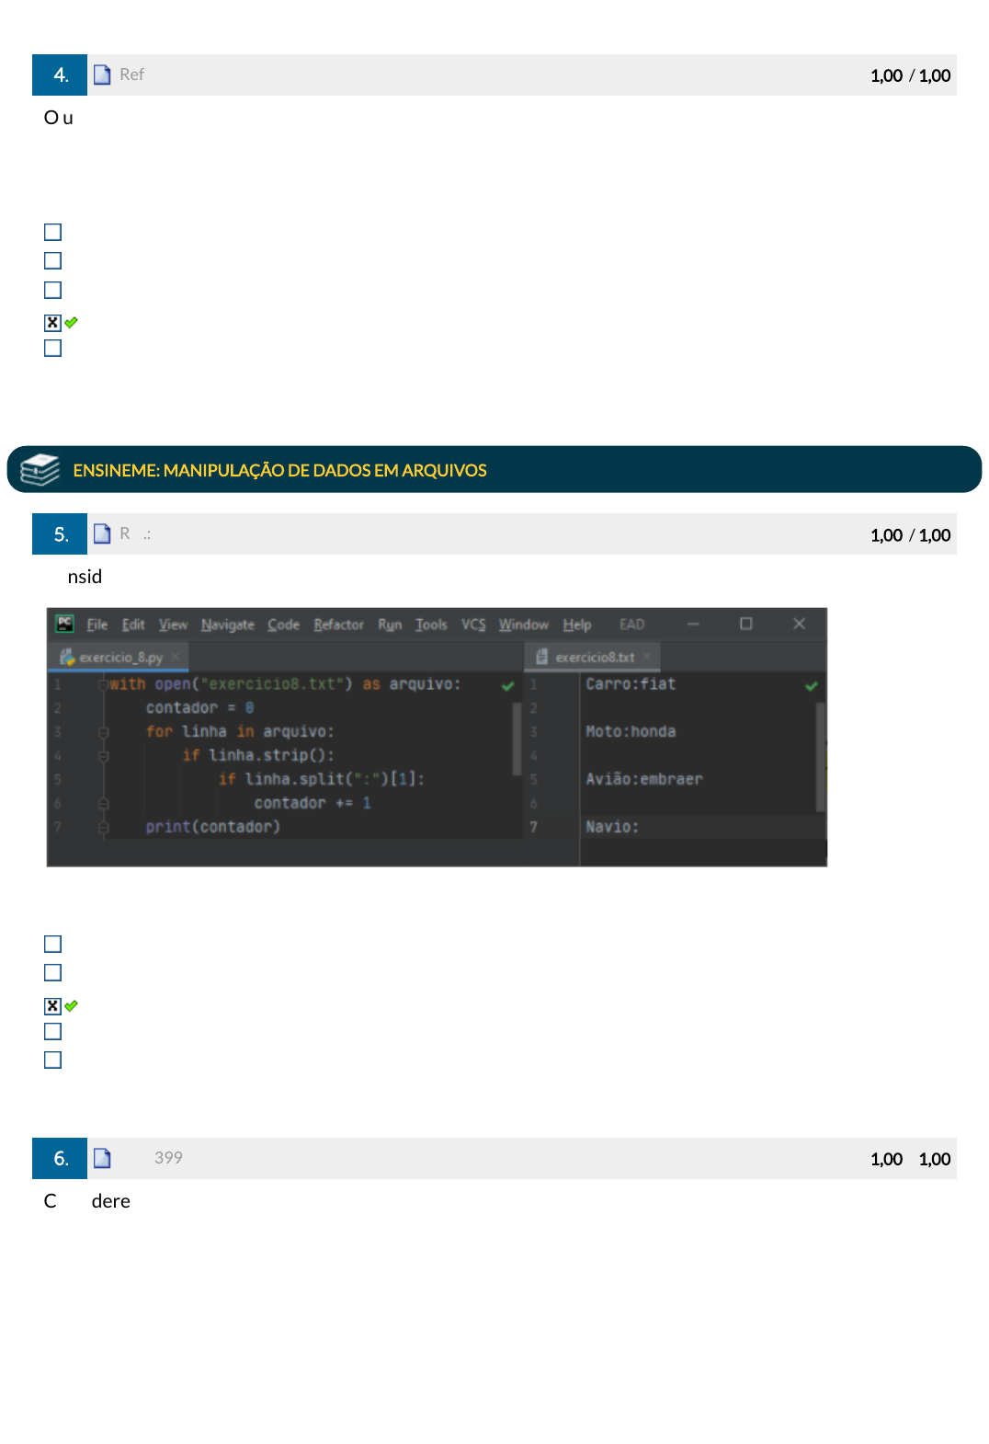Viewport: 989px width, 1444px height.
Task: Fold the 'if linha.strip()' code block
Action: [x=103, y=756]
